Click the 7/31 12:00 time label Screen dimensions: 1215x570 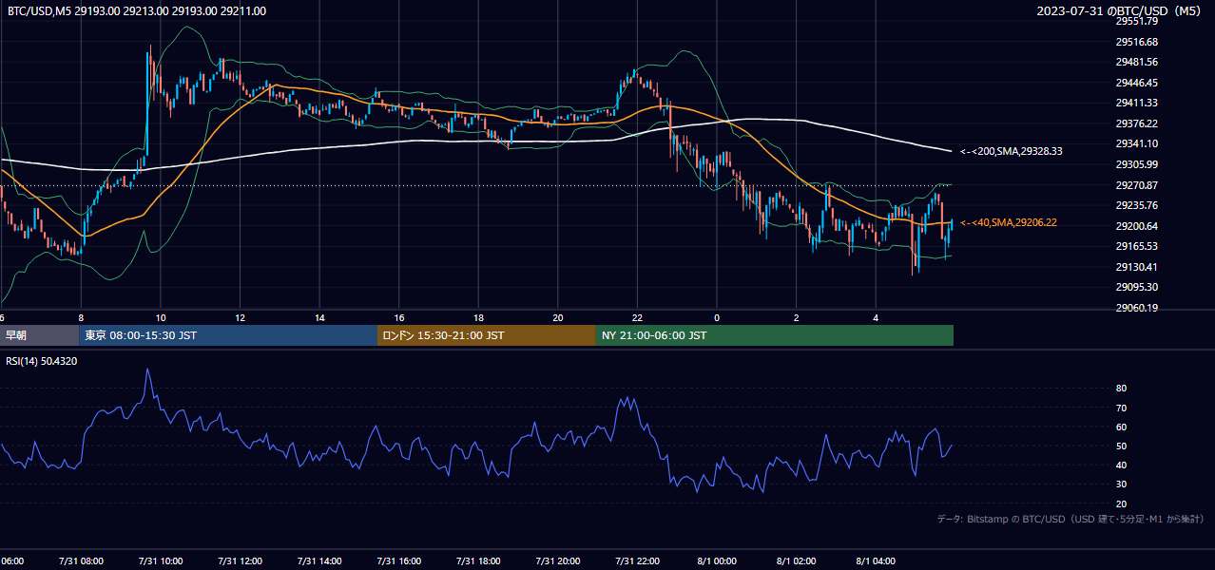[x=240, y=560]
